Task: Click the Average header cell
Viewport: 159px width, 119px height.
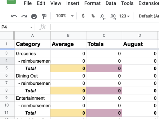Action: click(x=68, y=44)
